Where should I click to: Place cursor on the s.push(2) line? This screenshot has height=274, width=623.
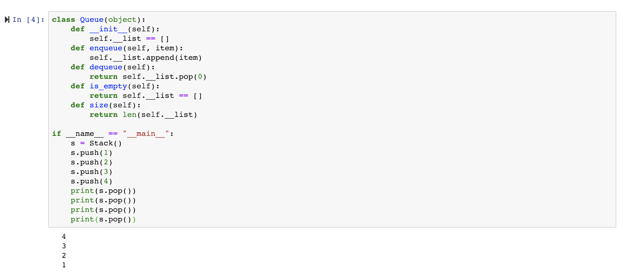91,162
